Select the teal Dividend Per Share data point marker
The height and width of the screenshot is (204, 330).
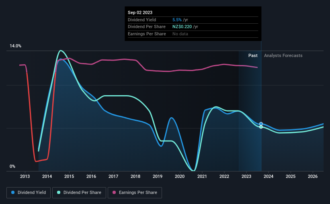(261, 127)
